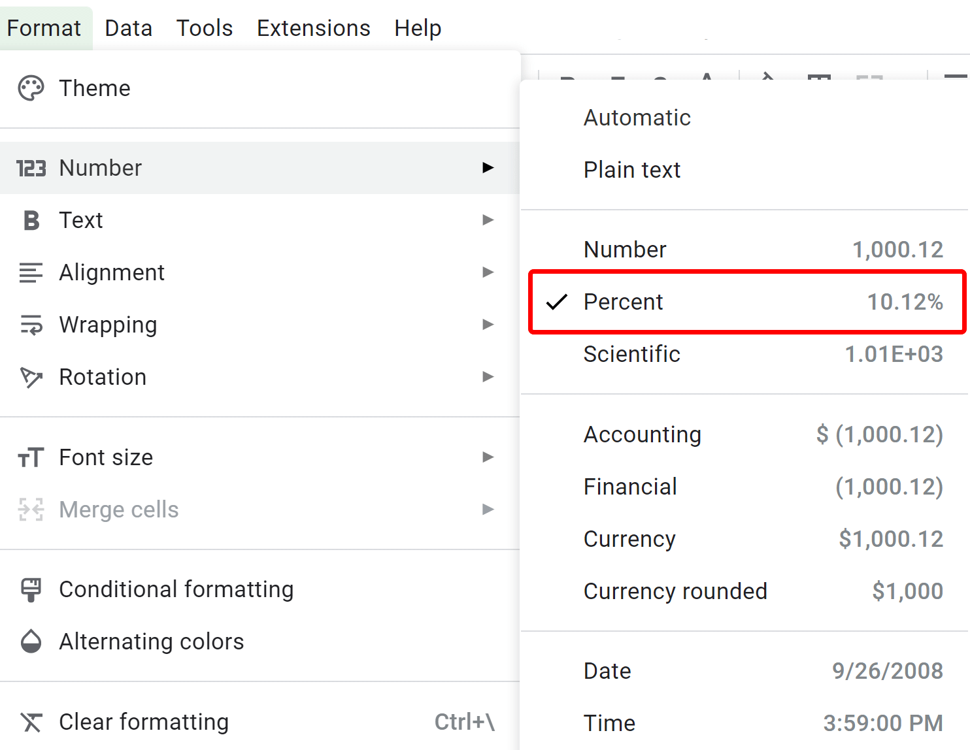Viewport: 970px width, 750px height.
Task: Click the Conditional formatting paint roller icon
Action: pyautogui.click(x=31, y=589)
